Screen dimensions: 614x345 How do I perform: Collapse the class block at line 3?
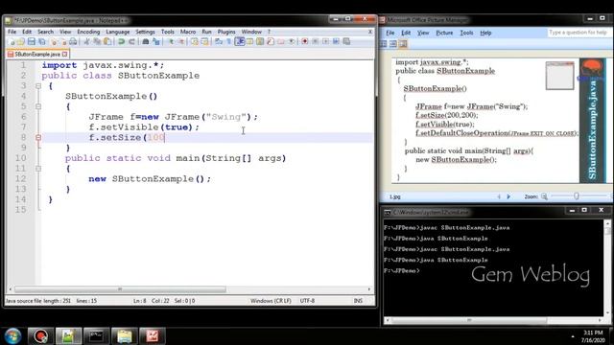coord(38,85)
